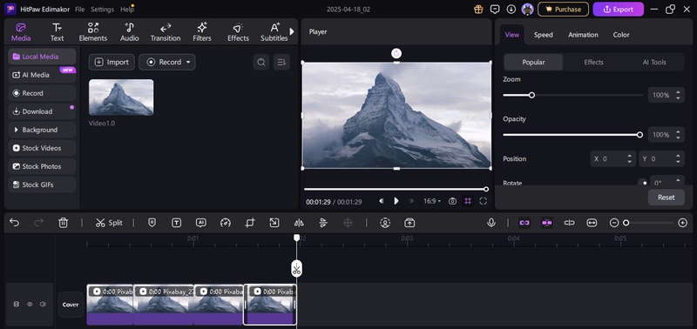
Task: Zoom in timeline with plus icon
Action: [683, 223]
